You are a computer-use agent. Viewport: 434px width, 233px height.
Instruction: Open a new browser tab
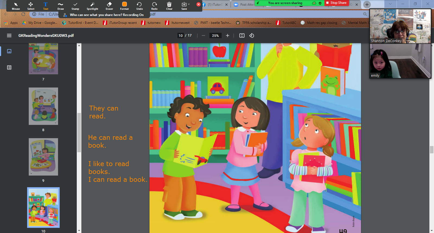[367, 4]
